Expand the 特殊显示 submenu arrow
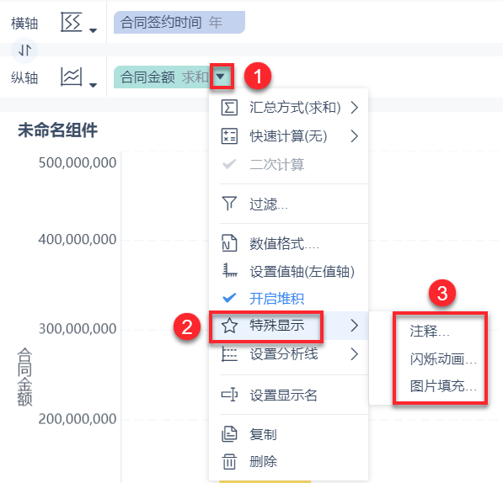The width and height of the screenshot is (503, 483). click(x=354, y=326)
